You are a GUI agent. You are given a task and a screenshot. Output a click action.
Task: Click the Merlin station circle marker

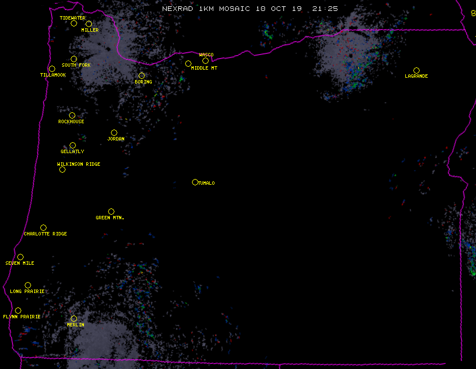coord(74,319)
